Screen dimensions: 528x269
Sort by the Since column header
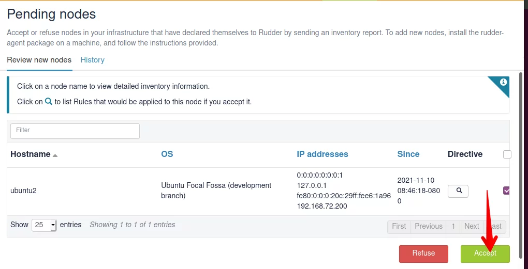tap(408, 154)
